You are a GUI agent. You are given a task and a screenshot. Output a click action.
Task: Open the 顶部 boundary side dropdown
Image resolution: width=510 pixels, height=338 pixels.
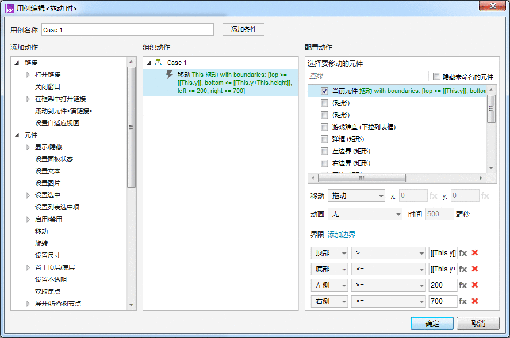click(329, 253)
